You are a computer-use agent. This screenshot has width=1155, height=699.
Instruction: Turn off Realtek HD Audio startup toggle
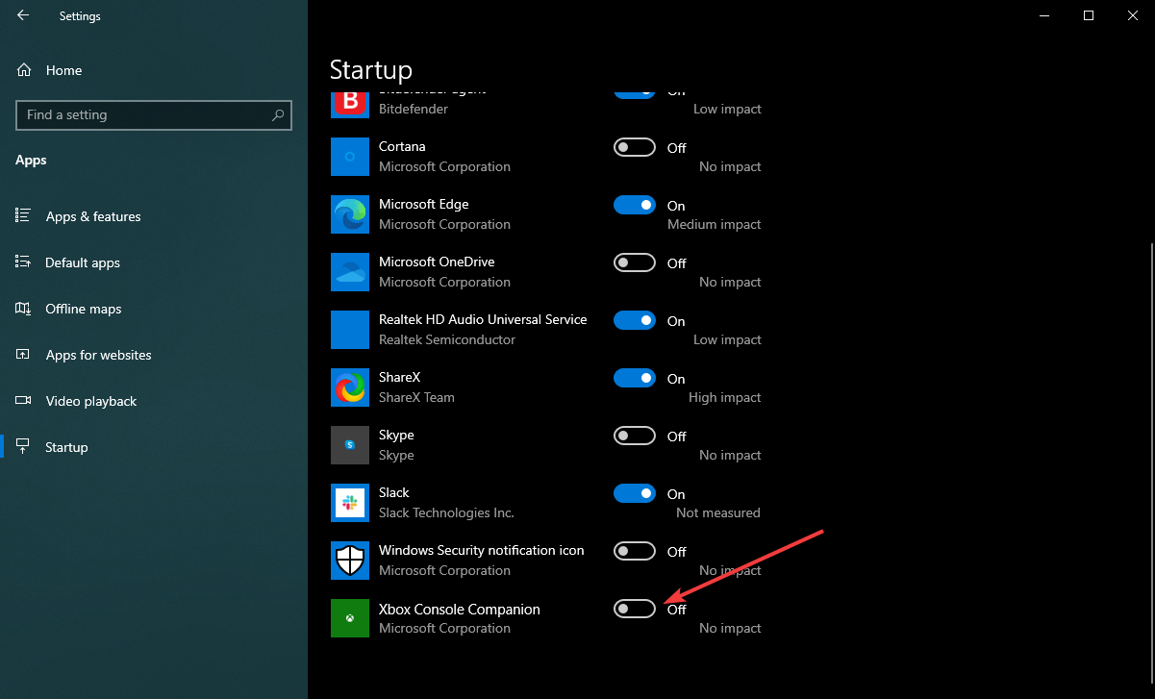(x=635, y=320)
